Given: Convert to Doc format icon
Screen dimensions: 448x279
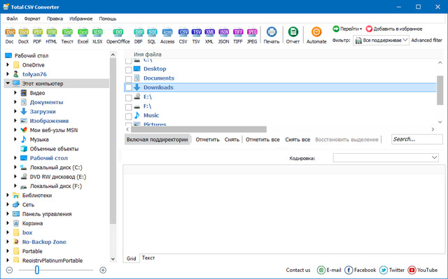Looking at the screenshot, I should point(10,32).
